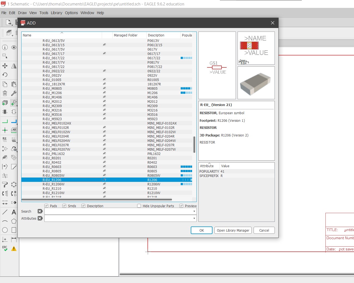Screen dimensions: 354x283
Task: Toggle the Preview checkbox
Action: point(181,206)
